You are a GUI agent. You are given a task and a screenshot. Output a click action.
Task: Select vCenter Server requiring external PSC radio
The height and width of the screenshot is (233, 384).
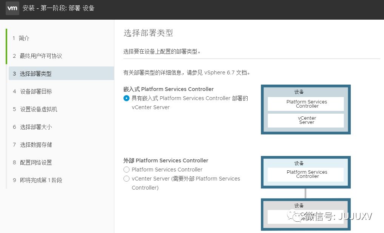(x=126, y=179)
